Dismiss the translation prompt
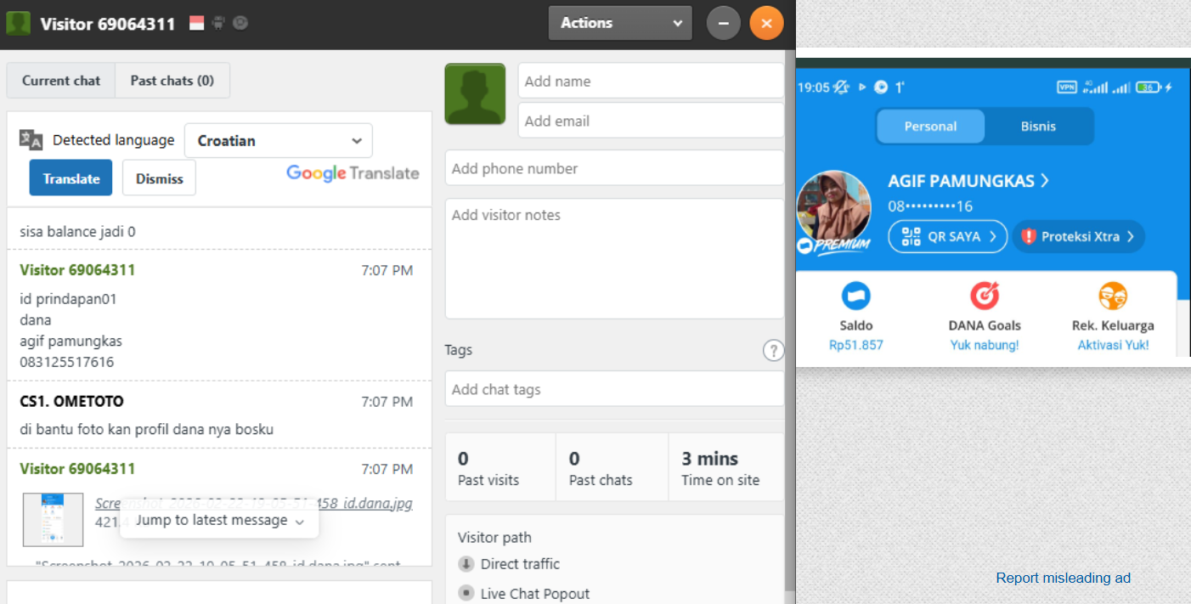Viewport: 1191px width, 604px height. point(160,178)
